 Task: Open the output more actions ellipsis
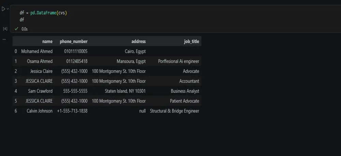pyautogui.click(x=4, y=39)
